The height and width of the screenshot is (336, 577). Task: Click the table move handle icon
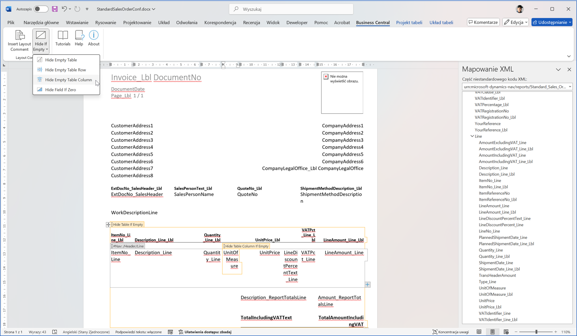tap(108, 224)
